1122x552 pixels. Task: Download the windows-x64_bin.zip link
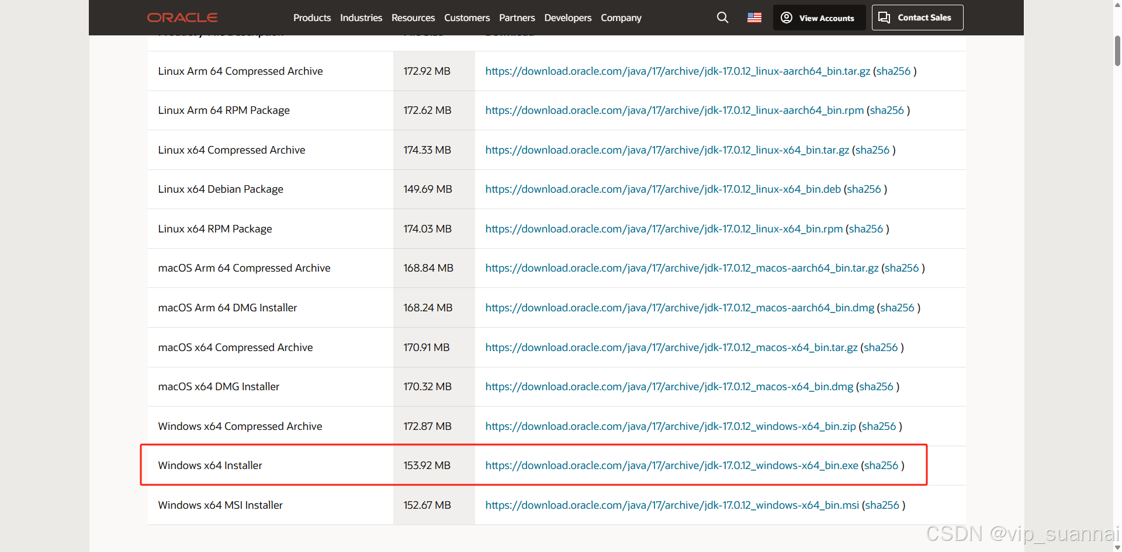pos(671,426)
